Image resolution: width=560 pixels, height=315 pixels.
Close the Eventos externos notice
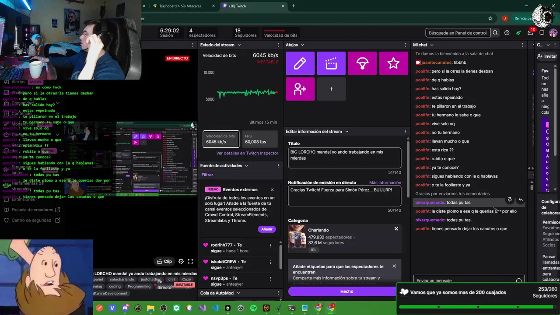272,190
